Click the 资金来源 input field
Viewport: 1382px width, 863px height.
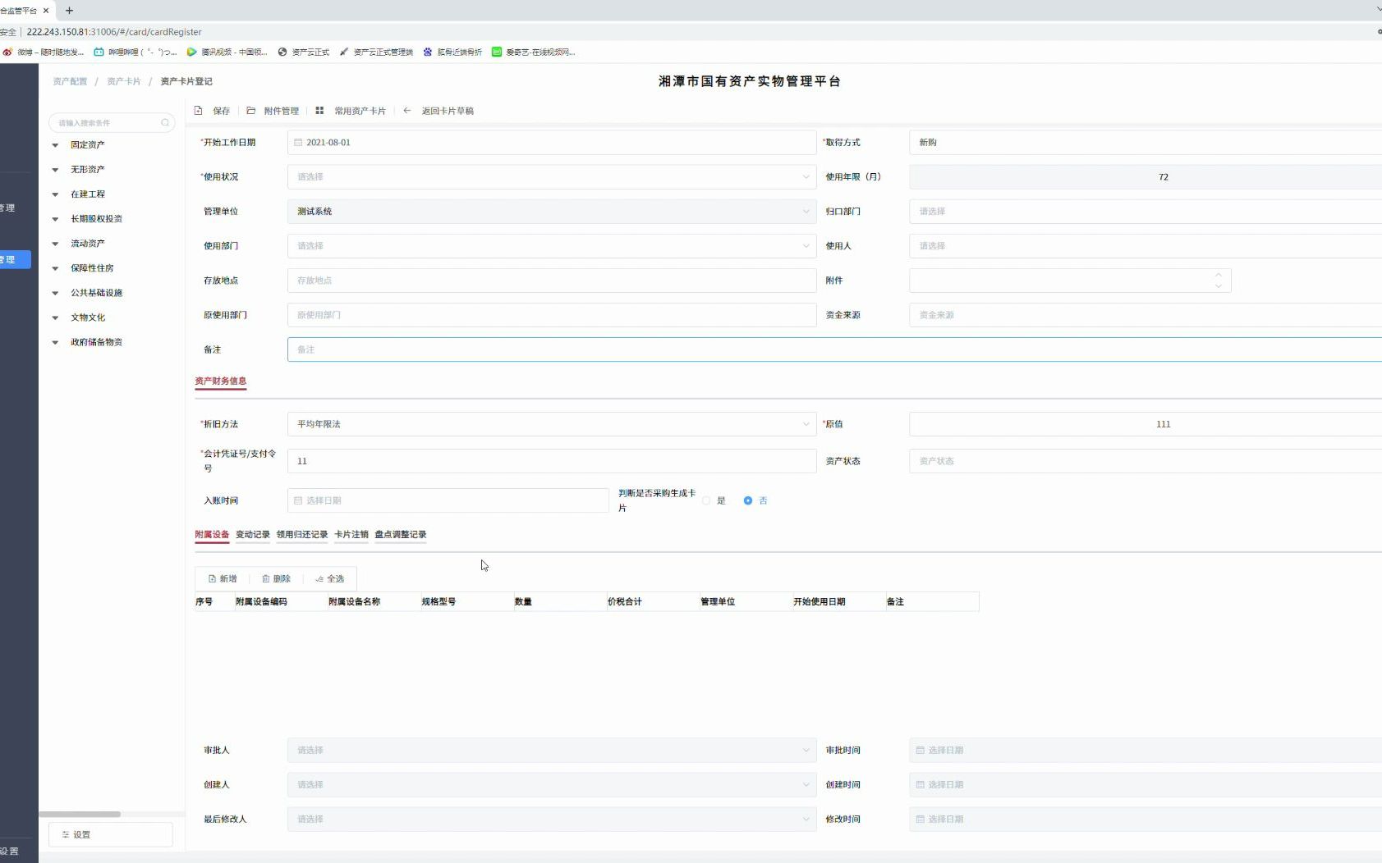[x=1146, y=314]
